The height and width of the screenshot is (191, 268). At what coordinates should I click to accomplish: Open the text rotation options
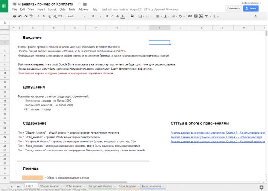(181, 16)
